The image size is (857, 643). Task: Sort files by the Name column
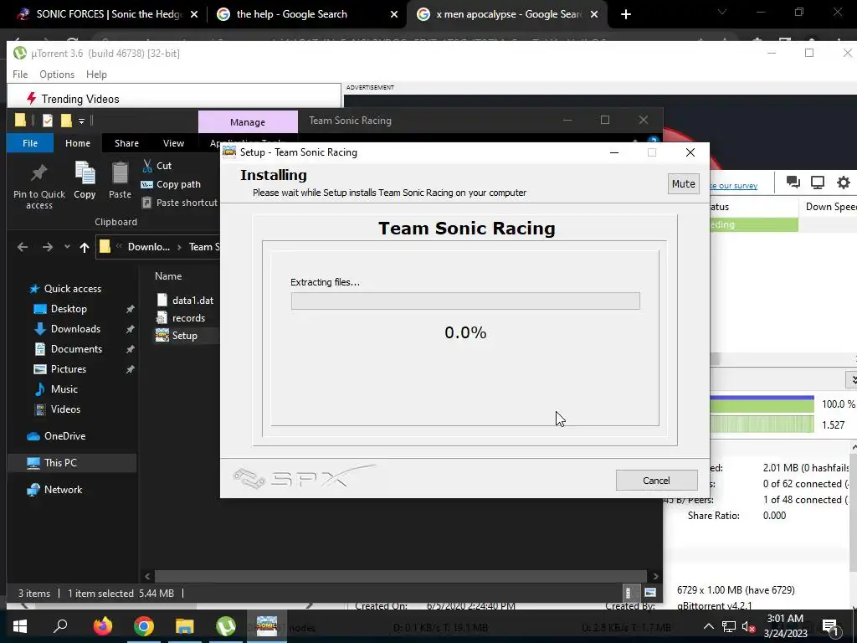(167, 276)
